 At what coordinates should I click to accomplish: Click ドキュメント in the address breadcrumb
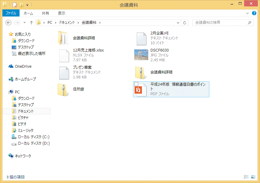(x=67, y=23)
